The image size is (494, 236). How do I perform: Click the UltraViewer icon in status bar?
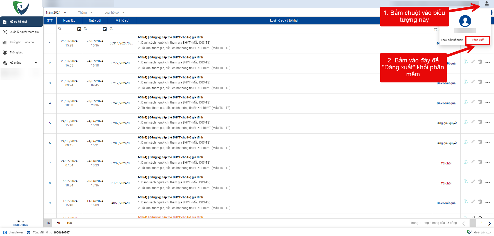click(x=5, y=232)
